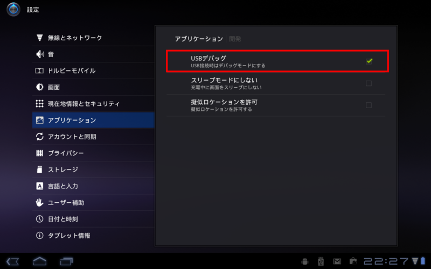The width and height of the screenshot is (431, 269).
Task: Click the Dolby icon beside ドルビーモバイル
Action: coord(39,71)
